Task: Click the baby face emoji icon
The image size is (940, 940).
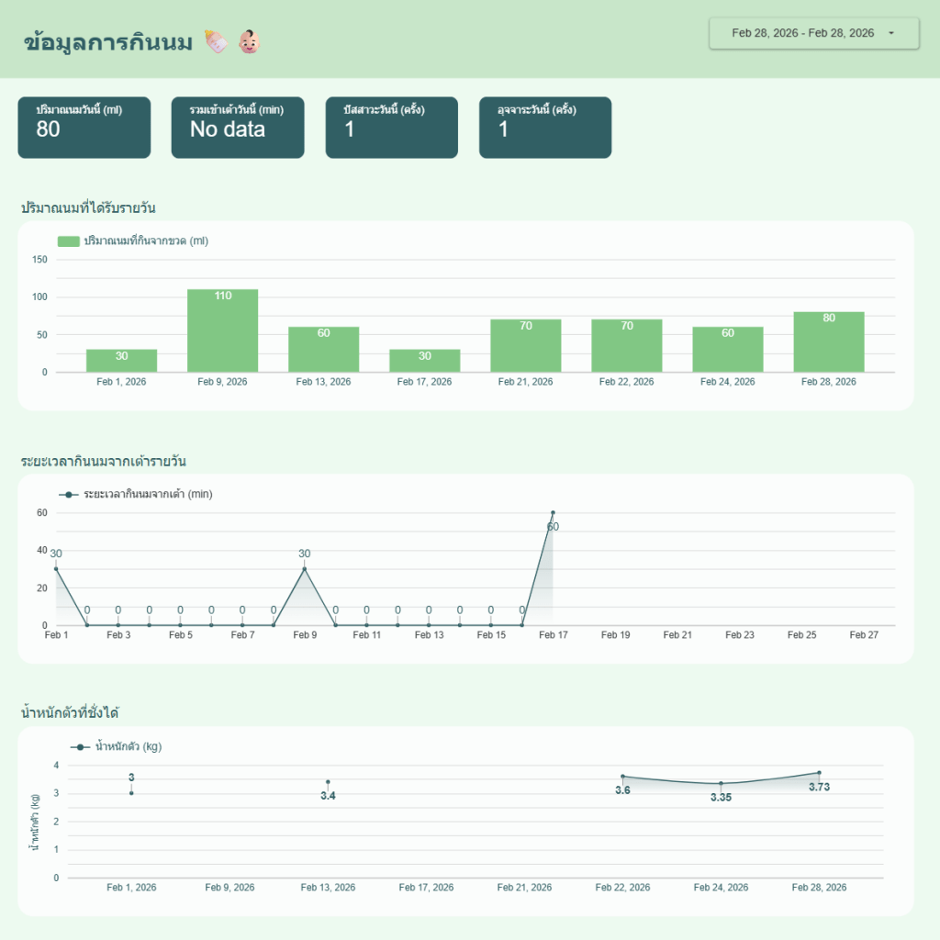Action: click(x=249, y=41)
